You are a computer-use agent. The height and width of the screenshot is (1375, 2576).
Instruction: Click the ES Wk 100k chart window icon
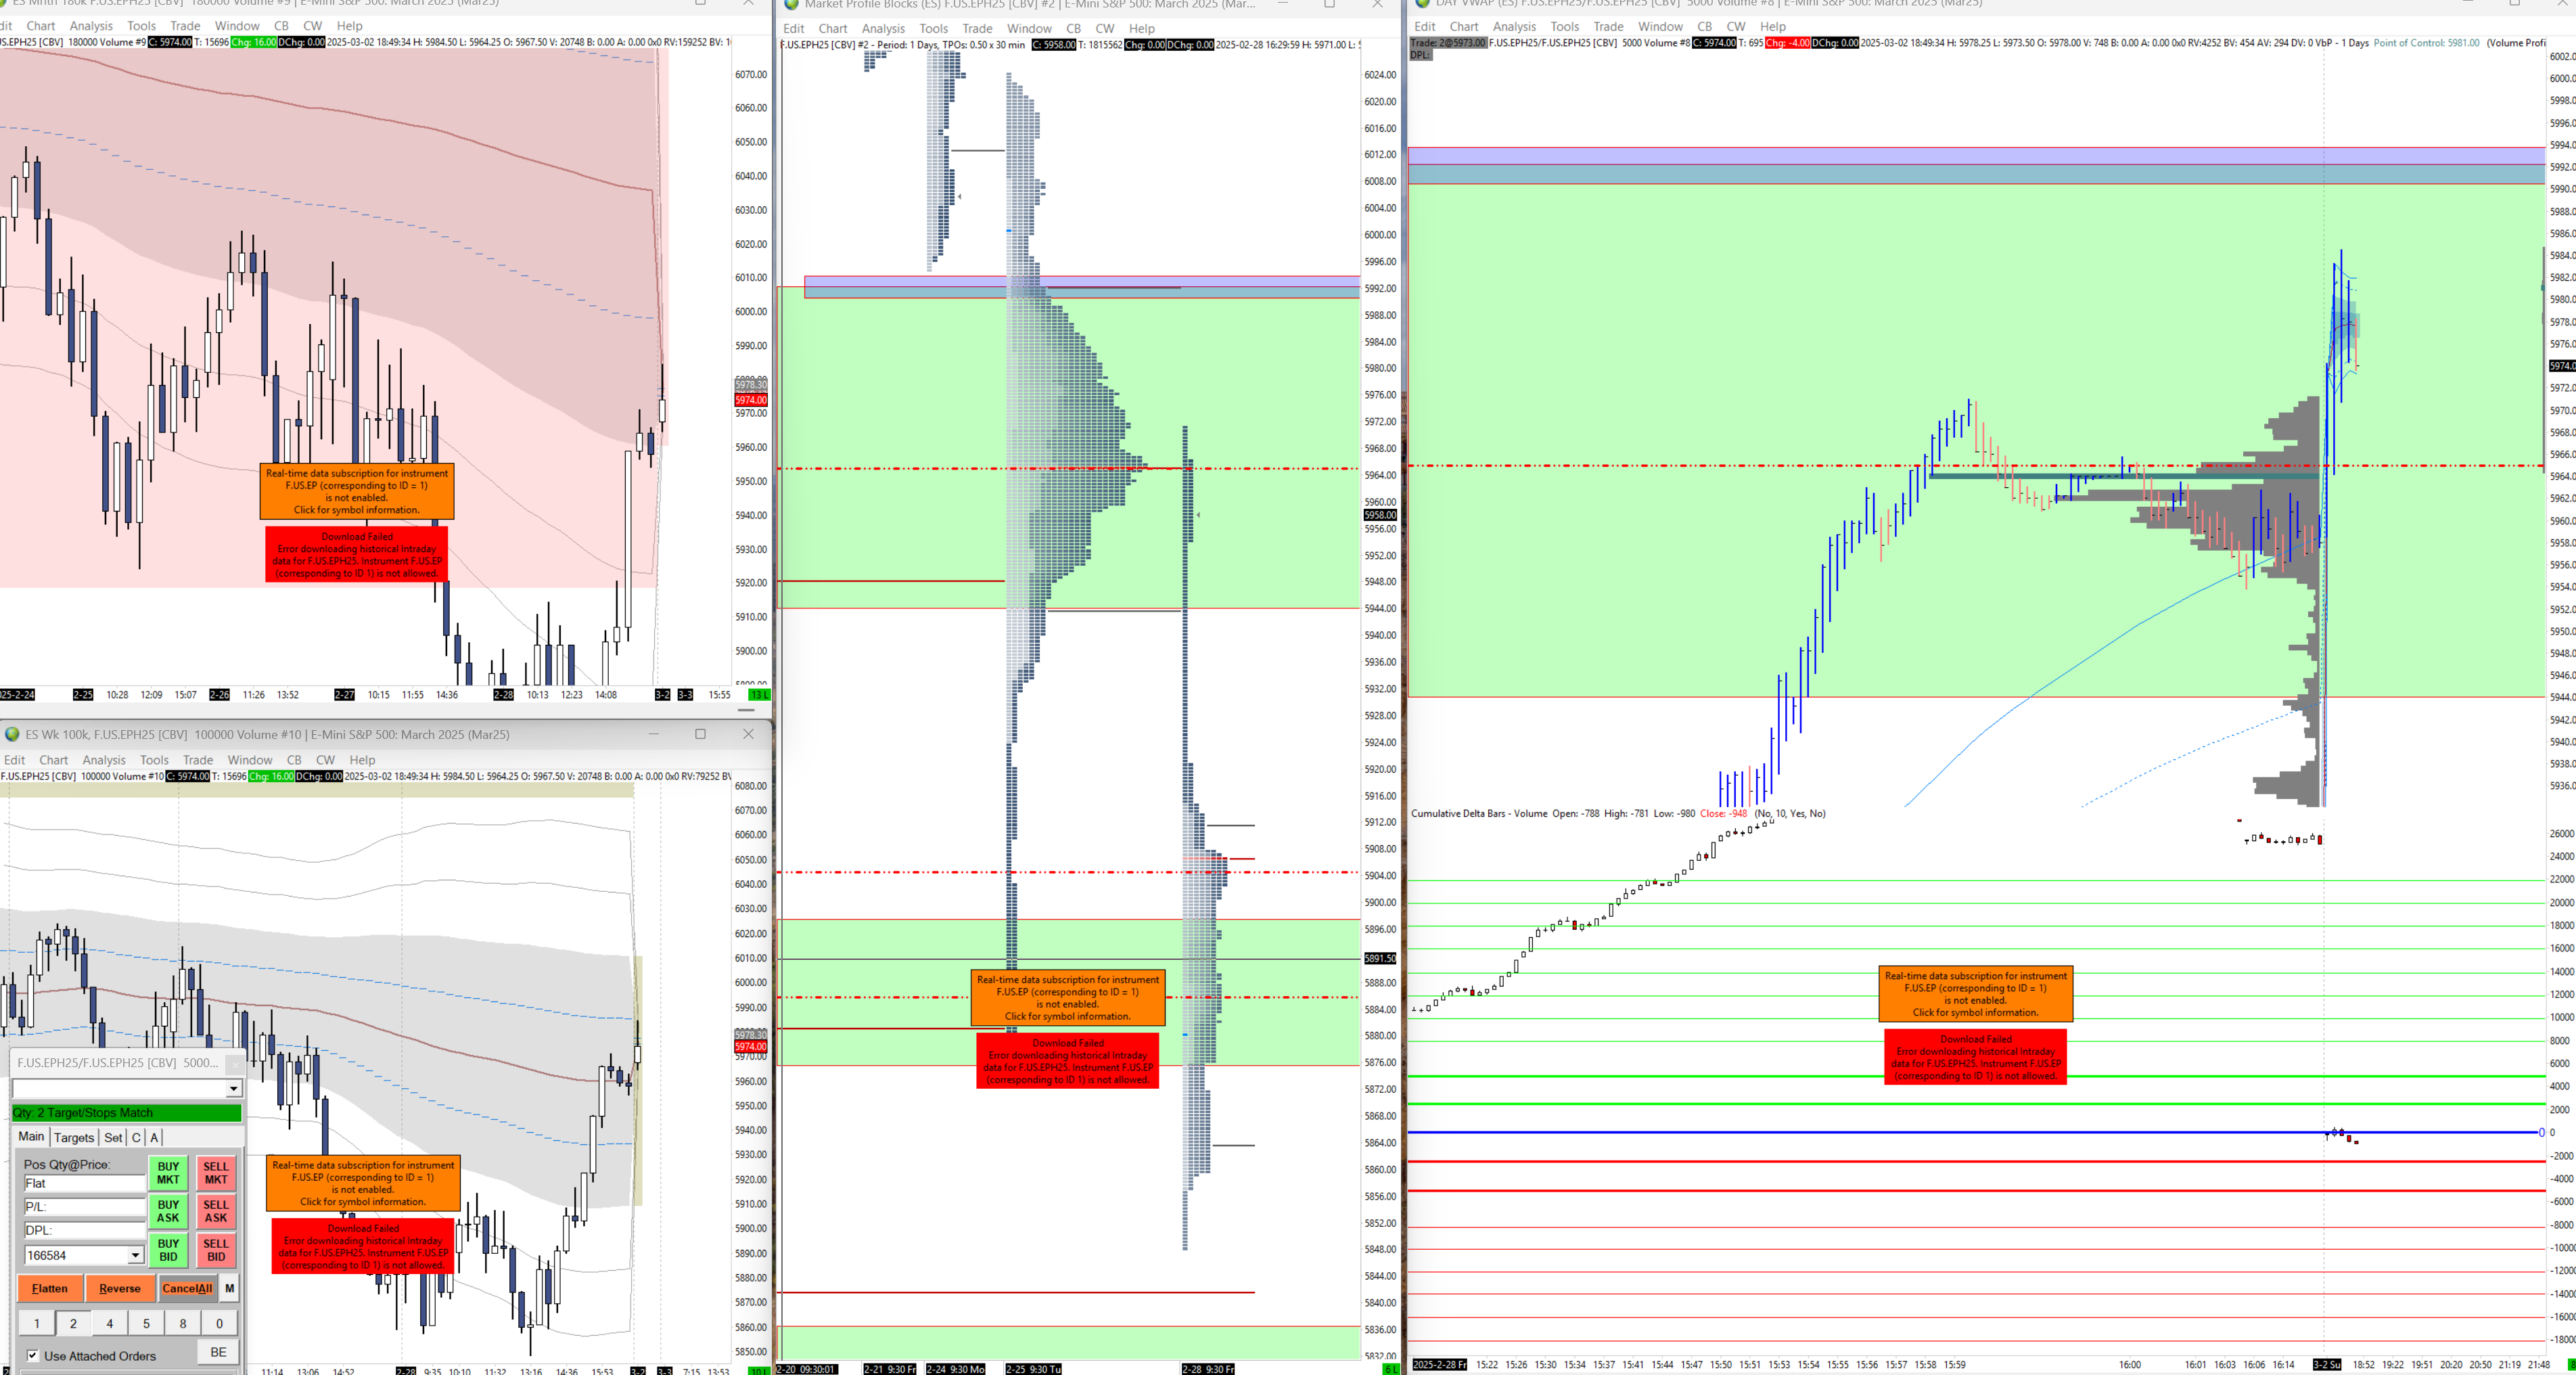pos(13,734)
